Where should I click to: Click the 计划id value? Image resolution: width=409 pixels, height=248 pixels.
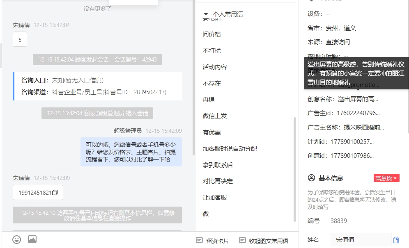(352, 142)
